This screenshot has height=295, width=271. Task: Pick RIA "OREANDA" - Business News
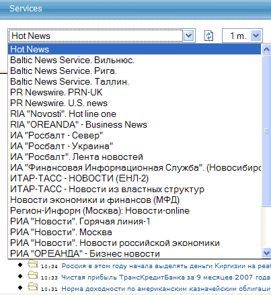pyautogui.click(x=134, y=124)
